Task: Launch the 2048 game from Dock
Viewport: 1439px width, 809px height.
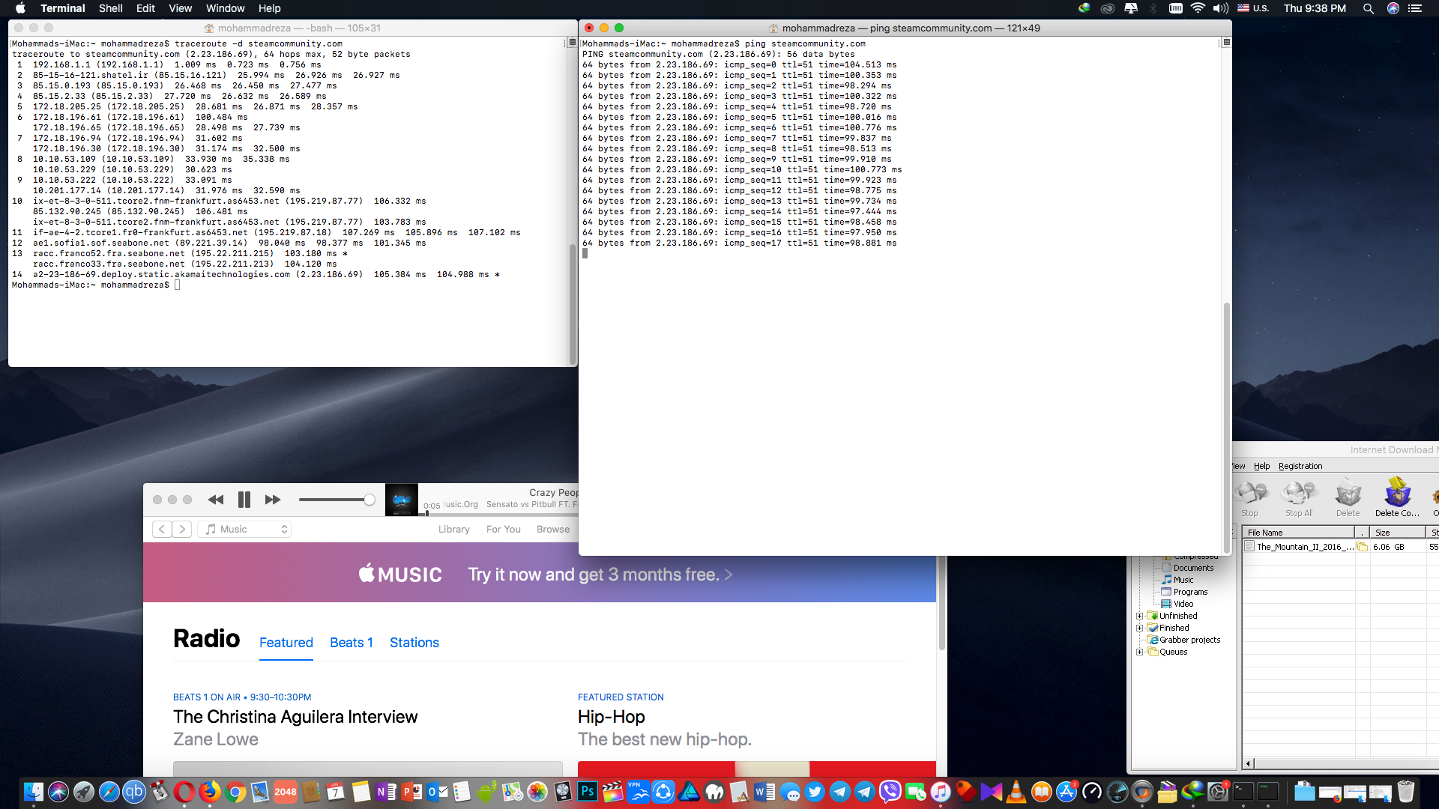Action: tap(286, 792)
